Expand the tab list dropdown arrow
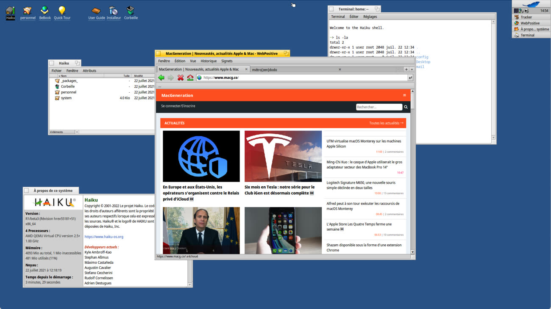The image size is (551, 309). [x=412, y=69]
